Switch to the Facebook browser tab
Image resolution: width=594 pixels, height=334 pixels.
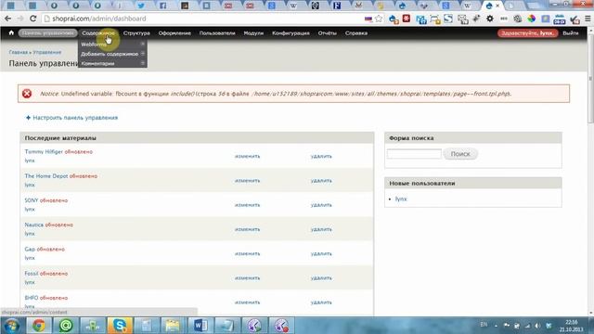pyautogui.click(x=162, y=6)
